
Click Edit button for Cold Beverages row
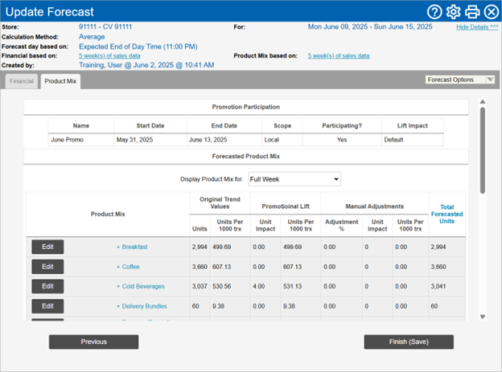[47, 286]
